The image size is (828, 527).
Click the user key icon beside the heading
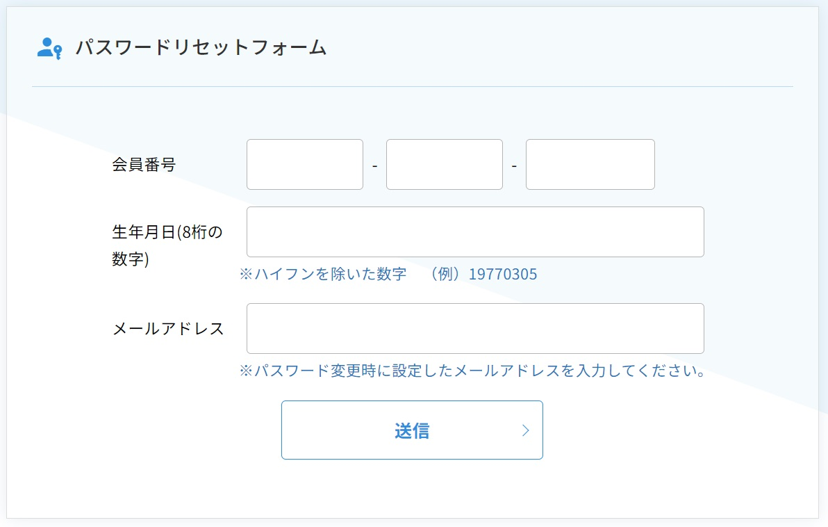point(49,48)
